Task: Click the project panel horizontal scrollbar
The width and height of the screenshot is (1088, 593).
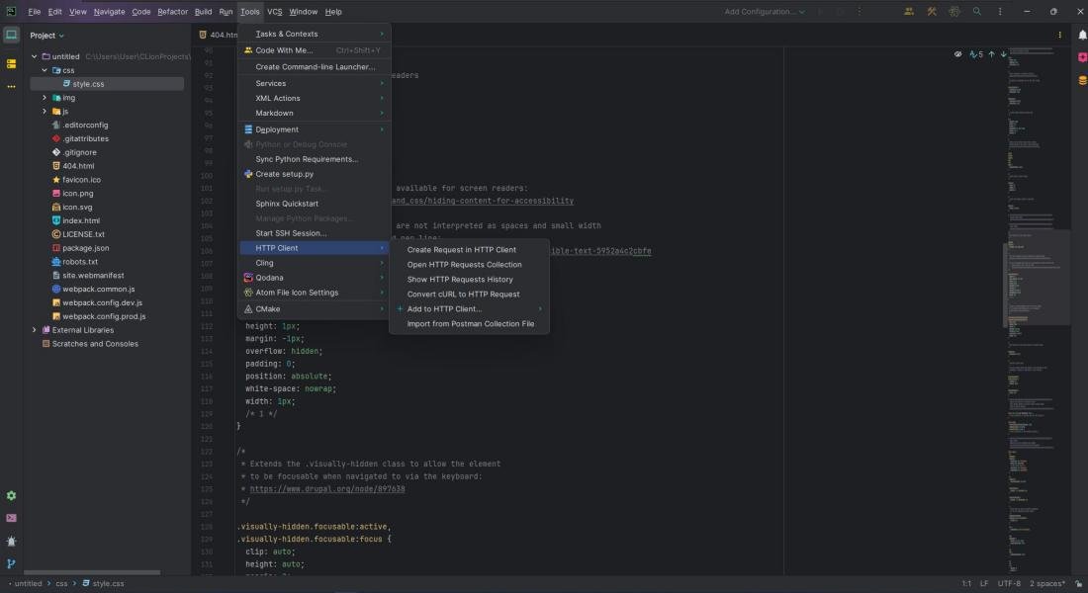Action: [x=91, y=572]
